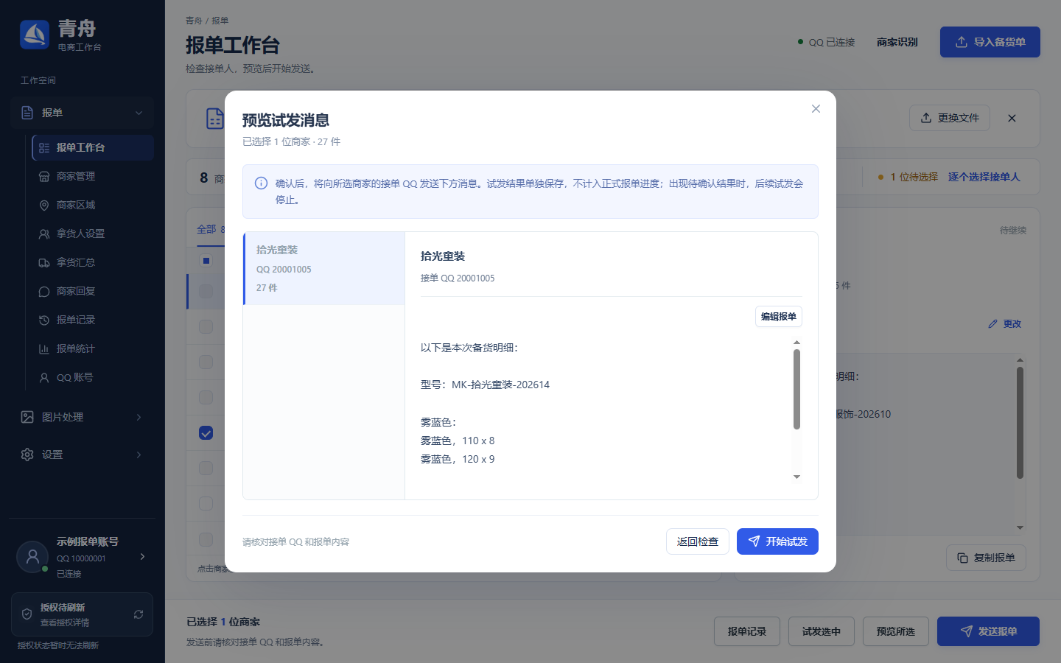Open the 示例报单账号 account chevron

142,556
